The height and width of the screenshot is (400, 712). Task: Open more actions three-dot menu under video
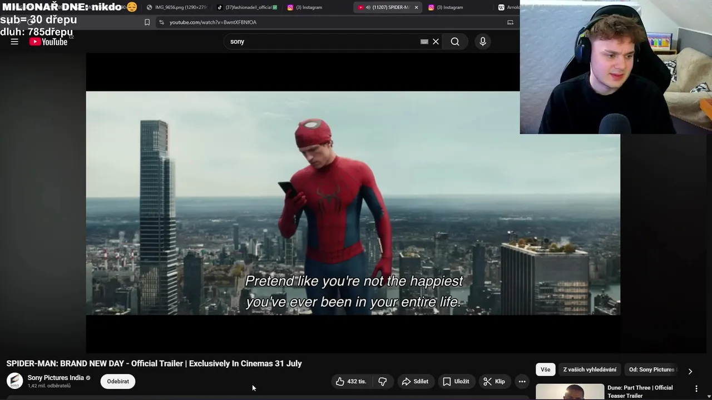pyautogui.click(x=522, y=382)
